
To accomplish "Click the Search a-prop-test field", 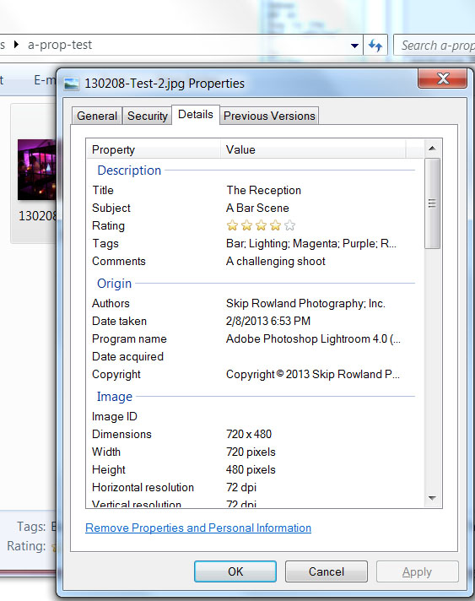I will (x=435, y=46).
